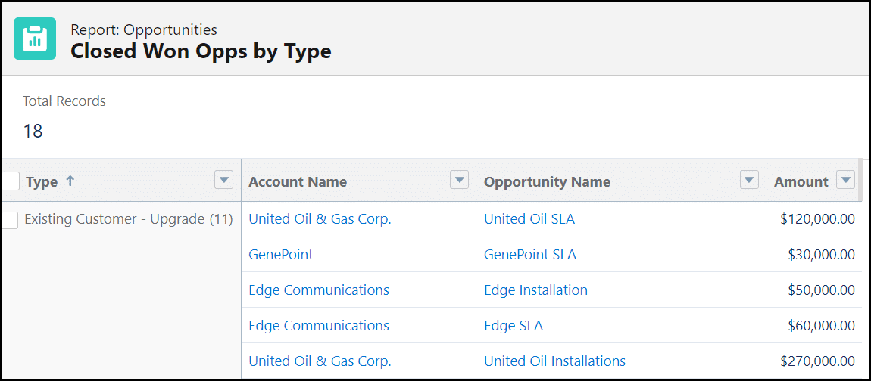Viewport: 871px width, 381px height.
Task: Click the Account Name column header
Action: [298, 182]
